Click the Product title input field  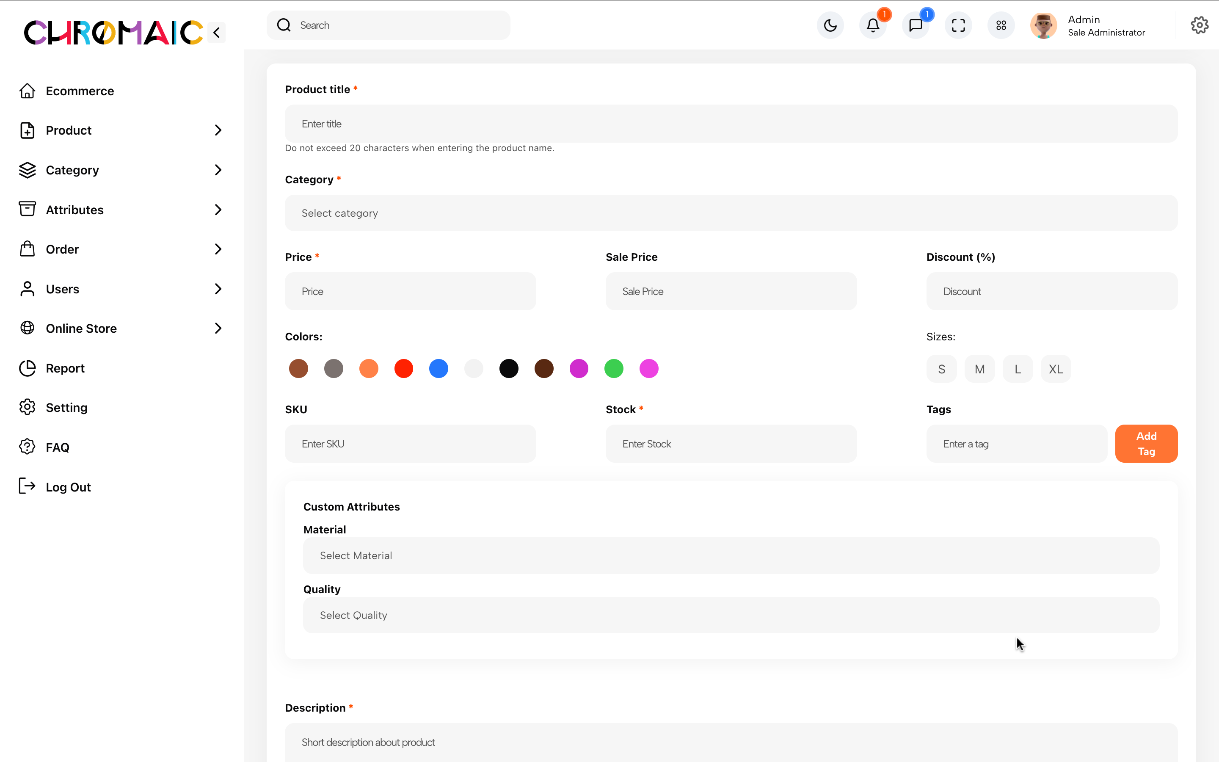731,124
